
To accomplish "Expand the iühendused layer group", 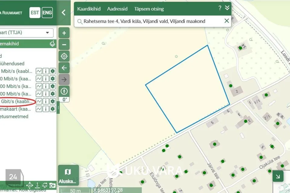I will 12,64.
